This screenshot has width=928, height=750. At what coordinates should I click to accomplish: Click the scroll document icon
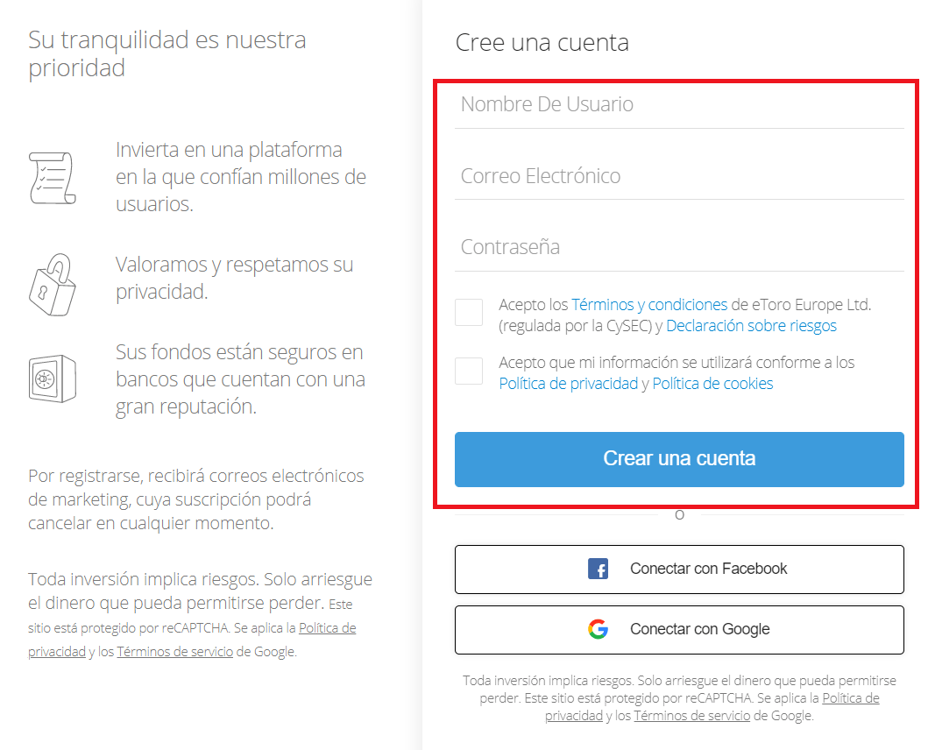coord(53,178)
